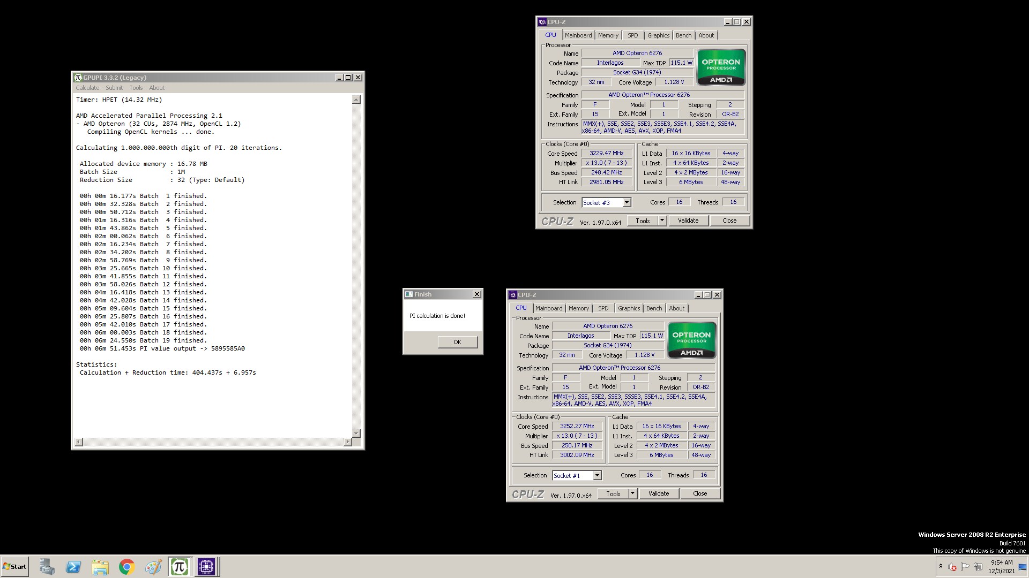Select CPU tab in lower CPU-Z

(x=521, y=308)
